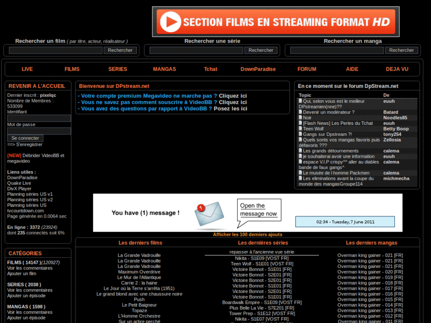The image size is (431, 323).
Task: Click Rechercher button for film search
Action: click(120, 50)
